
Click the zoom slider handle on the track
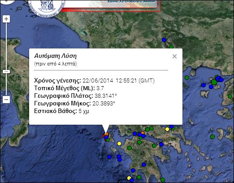(x=6, y=71)
